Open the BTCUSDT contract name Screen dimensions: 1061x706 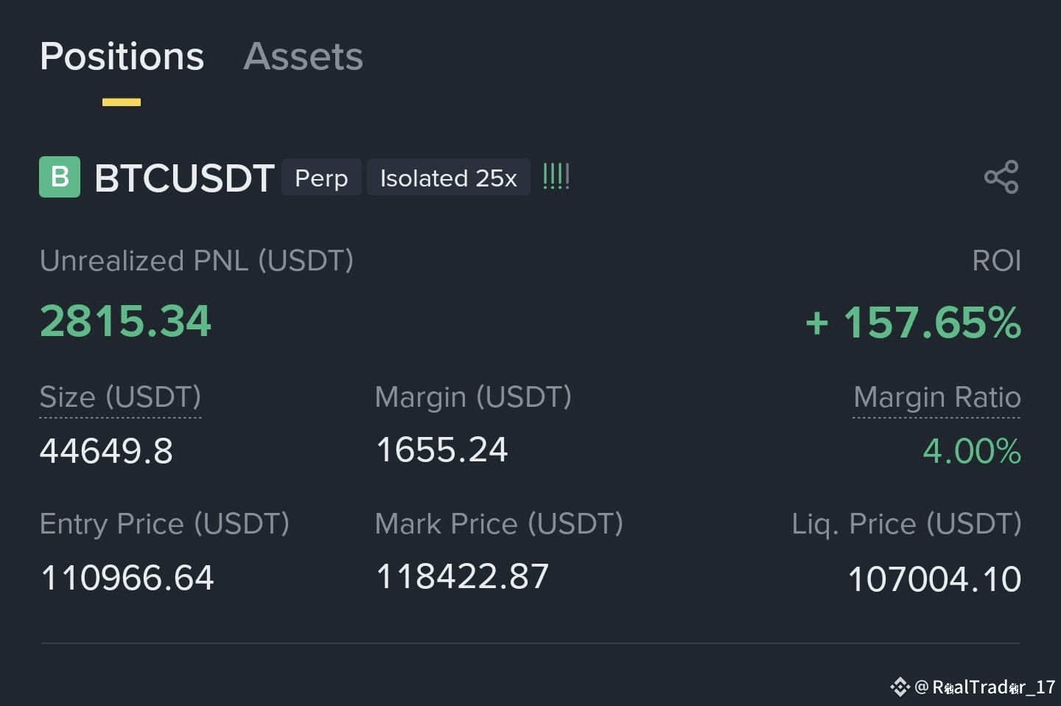pos(184,178)
